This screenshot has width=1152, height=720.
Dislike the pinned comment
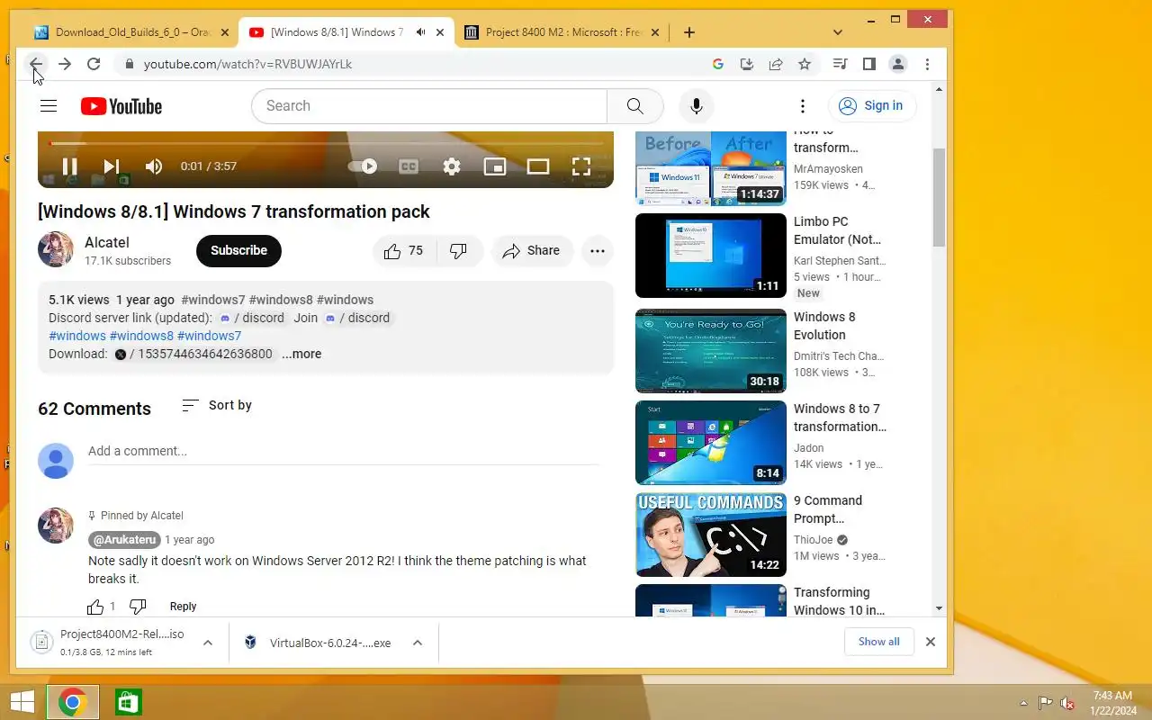[138, 607]
